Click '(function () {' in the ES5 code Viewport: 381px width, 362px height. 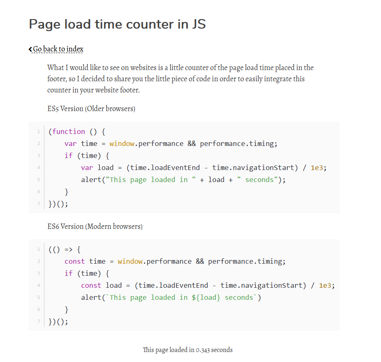pos(77,132)
